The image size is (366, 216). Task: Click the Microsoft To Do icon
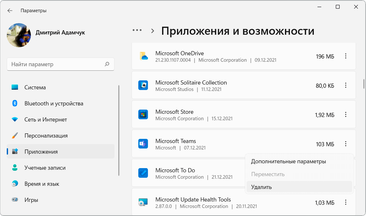coord(143,173)
